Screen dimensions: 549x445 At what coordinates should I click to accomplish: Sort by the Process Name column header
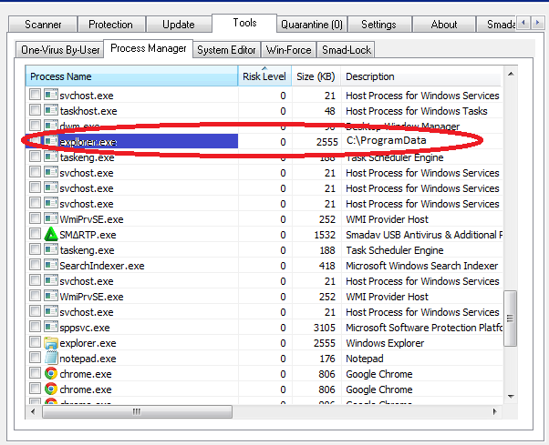tap(131, 76)
